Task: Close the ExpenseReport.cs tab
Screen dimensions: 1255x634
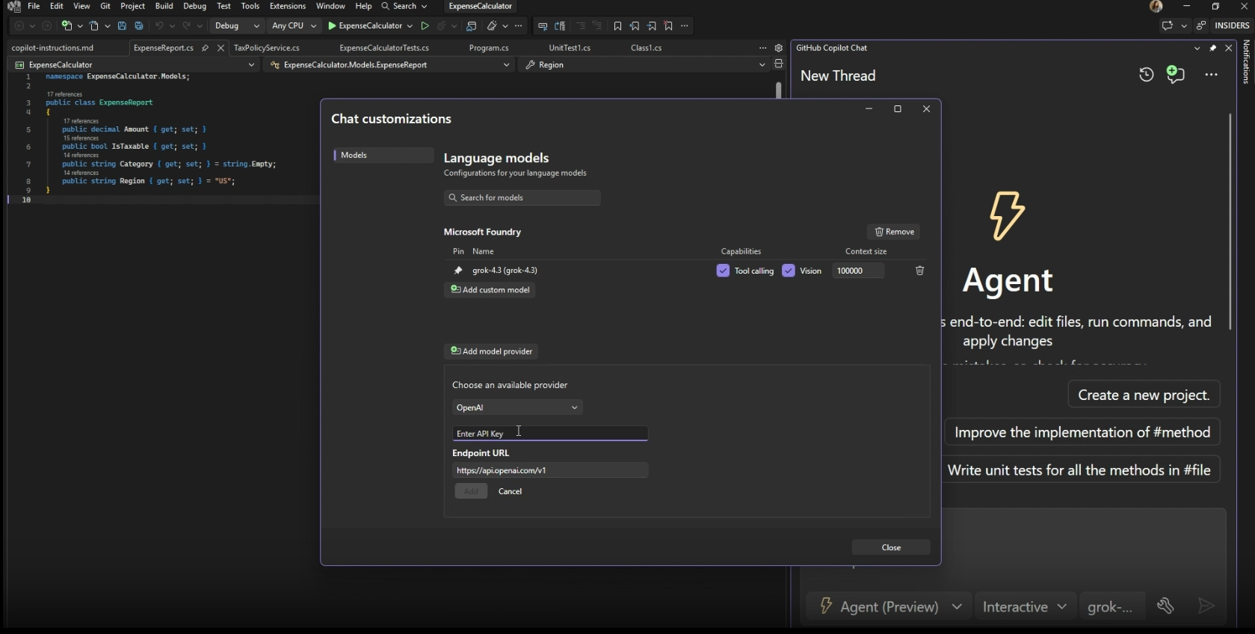Action: click(221, 48)
